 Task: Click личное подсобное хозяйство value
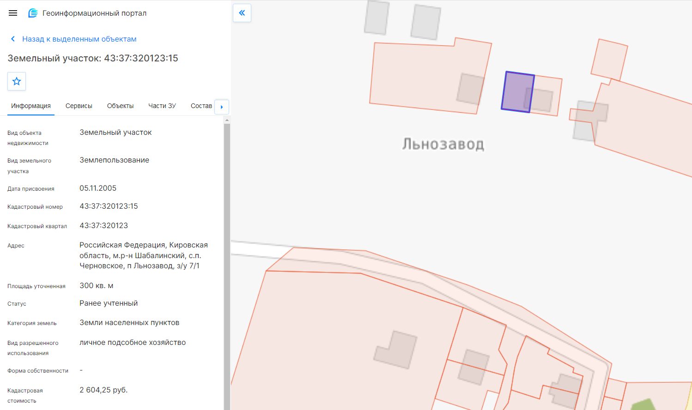coord(133,343)
